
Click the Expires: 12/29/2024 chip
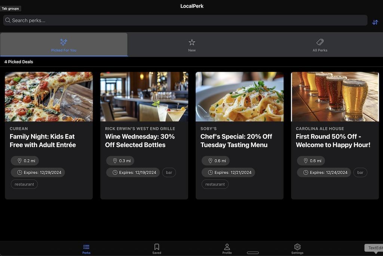click(x=38, y=173)
